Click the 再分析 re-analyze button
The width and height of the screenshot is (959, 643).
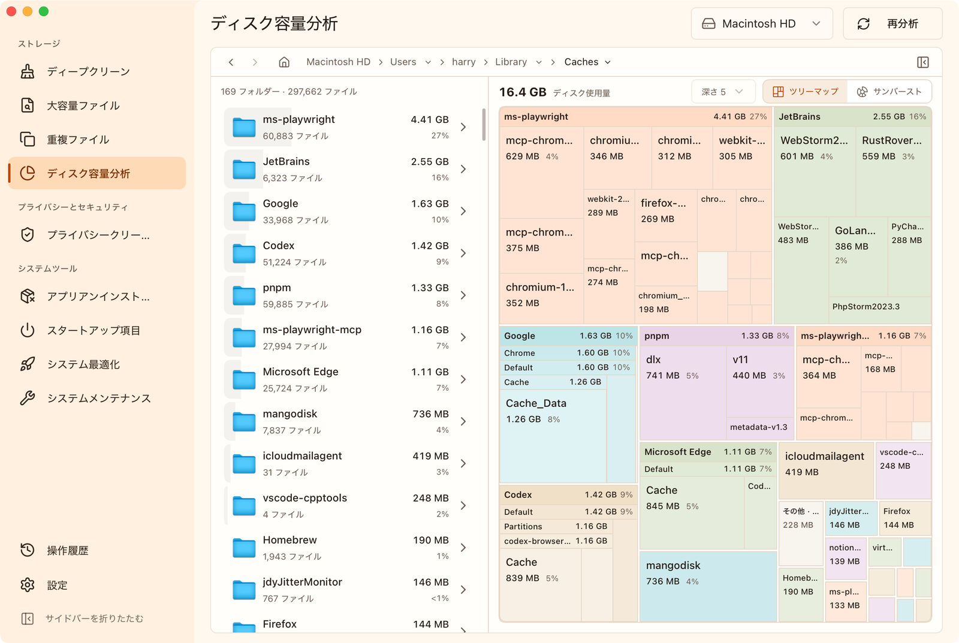point(892,23)
